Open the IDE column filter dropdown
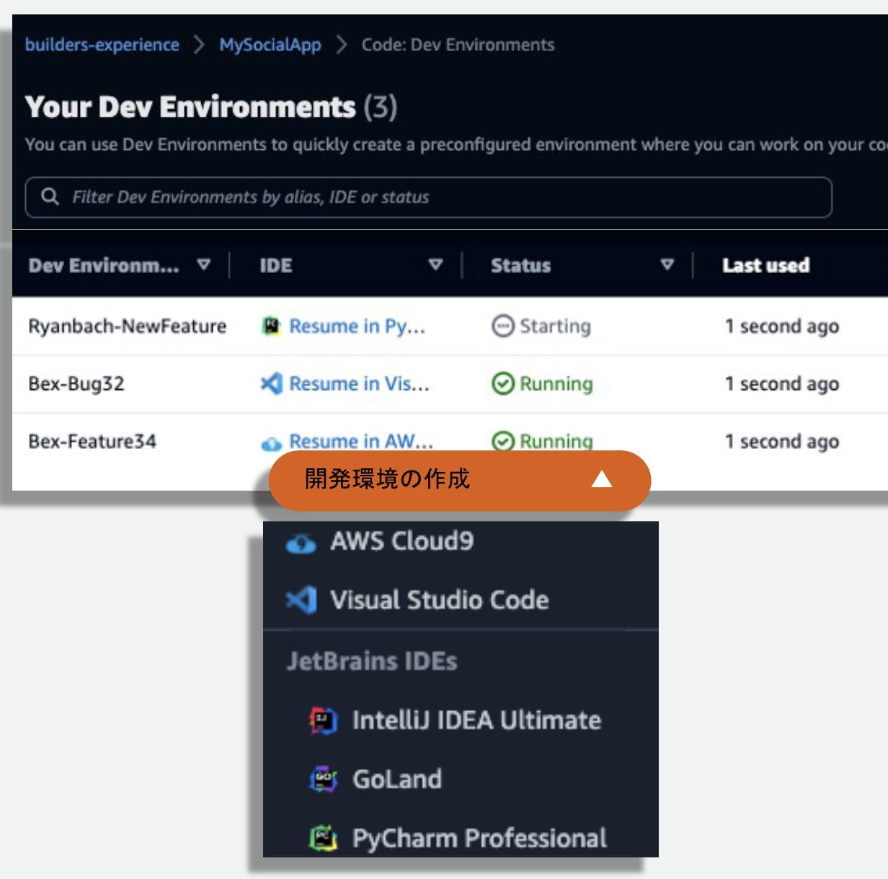The width and height of the screenshot is (888, 879). [x=437, y=265]
